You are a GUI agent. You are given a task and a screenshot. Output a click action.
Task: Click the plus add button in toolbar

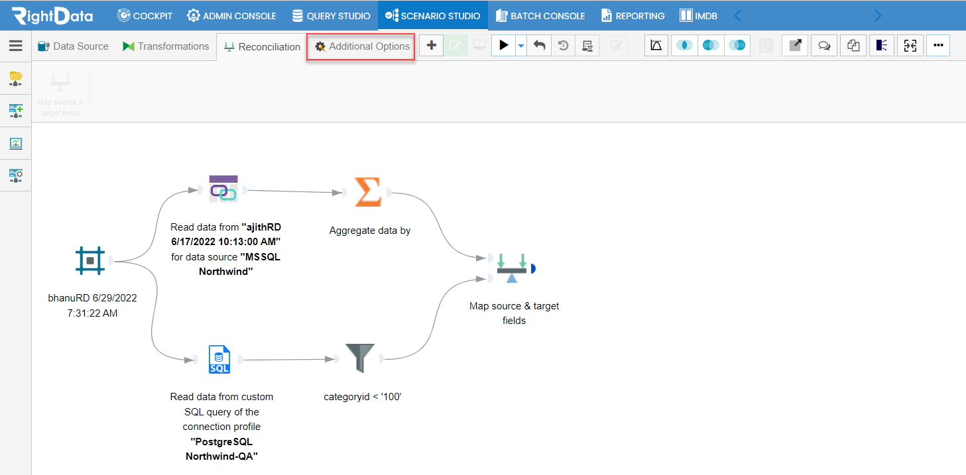coord(432,45)
